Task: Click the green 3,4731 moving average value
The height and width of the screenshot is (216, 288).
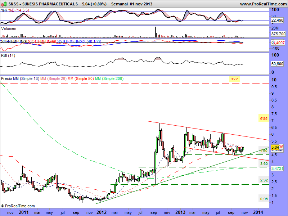Action: coord(277,168)
